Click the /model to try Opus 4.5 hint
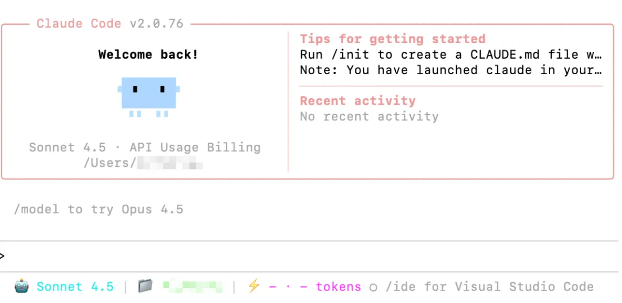This screenshot has width=622, height=303. [98, 209]
